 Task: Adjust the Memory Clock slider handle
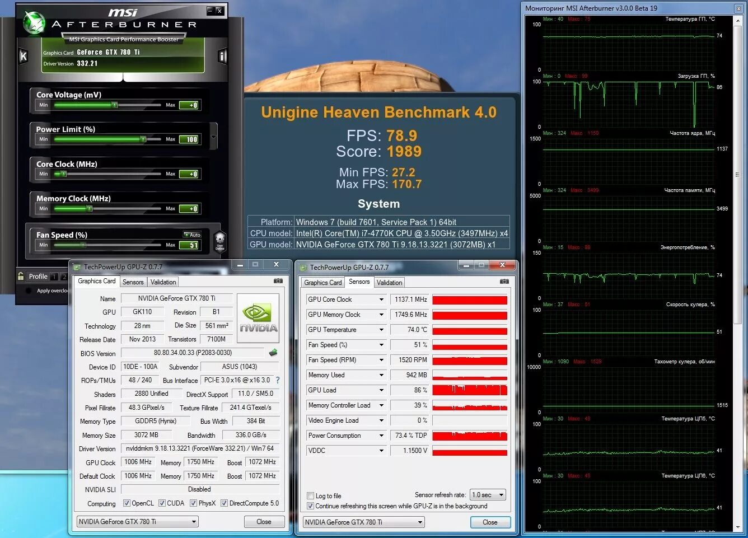89,208
